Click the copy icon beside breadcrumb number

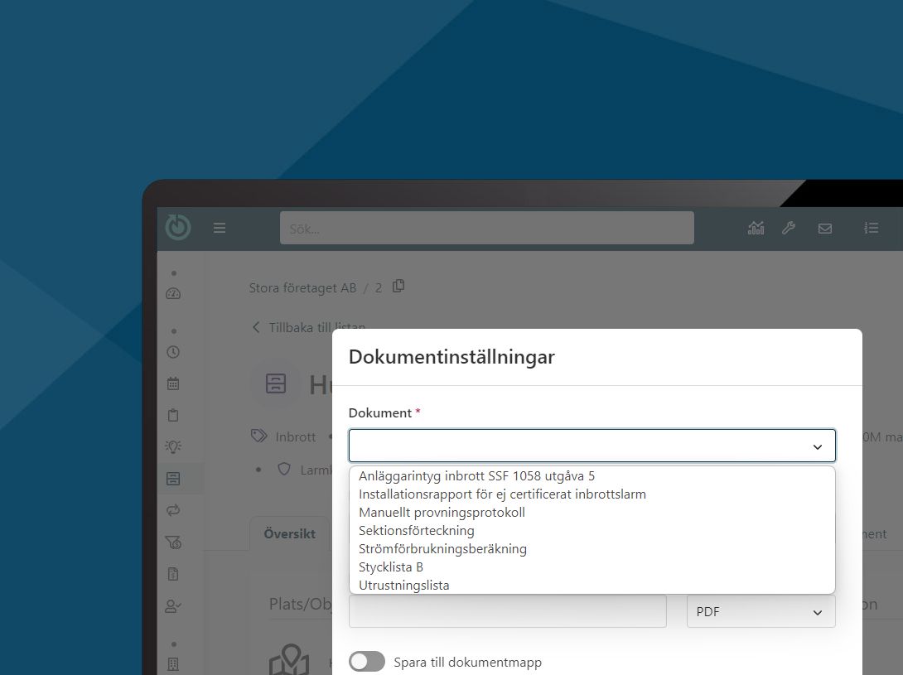398,287
